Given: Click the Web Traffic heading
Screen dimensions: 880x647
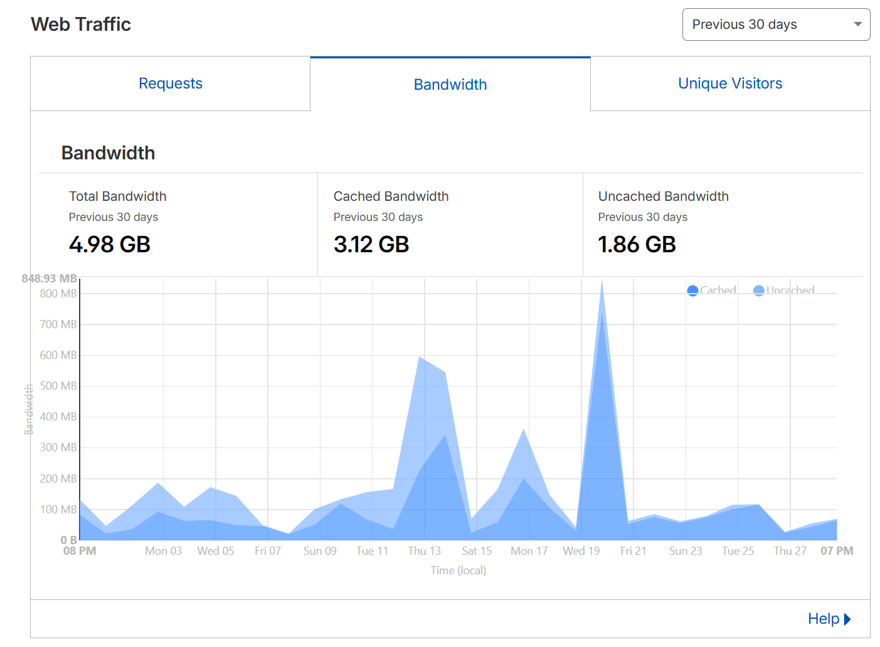Looking at the screenshot, I should click(x=80, y=24).
